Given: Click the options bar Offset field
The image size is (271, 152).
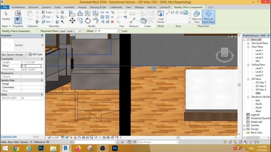Looking at the screenshot, I should click(106, 31).
